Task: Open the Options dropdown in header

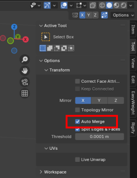Action: click(123, 15)
